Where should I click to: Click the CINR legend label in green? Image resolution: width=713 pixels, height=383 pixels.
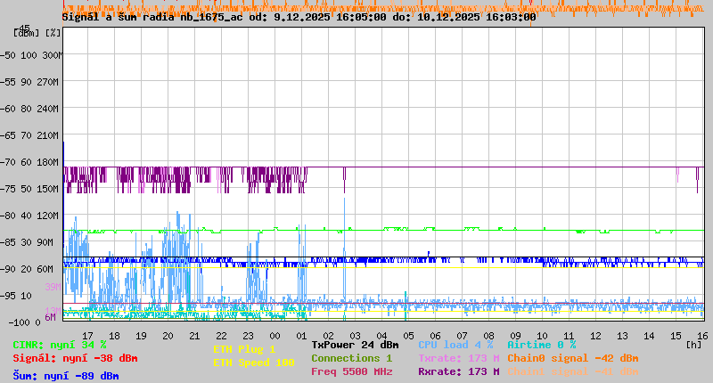(x=60, y=345)
